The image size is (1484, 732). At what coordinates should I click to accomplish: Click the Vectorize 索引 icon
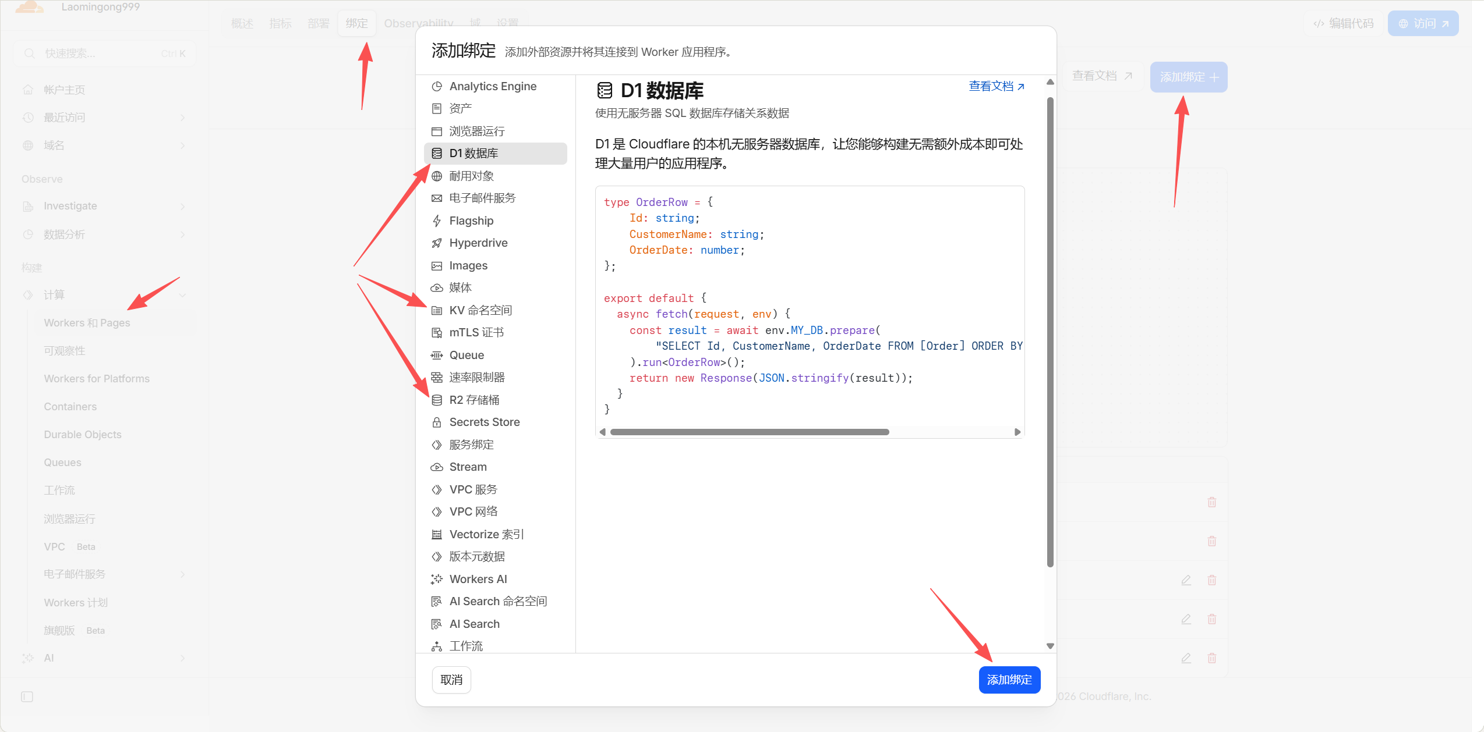coord(437,535)
